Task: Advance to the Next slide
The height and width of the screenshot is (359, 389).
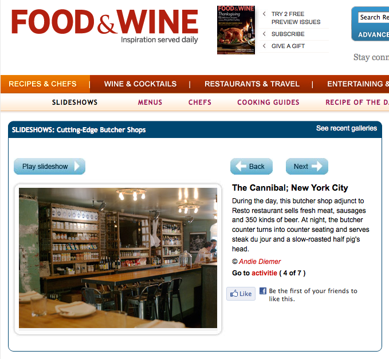Action: [307, 167]
